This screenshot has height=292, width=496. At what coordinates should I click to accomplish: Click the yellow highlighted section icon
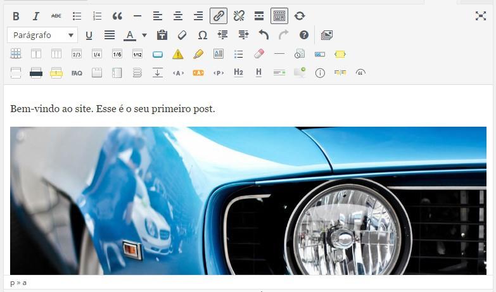click(x=56, y=73)
